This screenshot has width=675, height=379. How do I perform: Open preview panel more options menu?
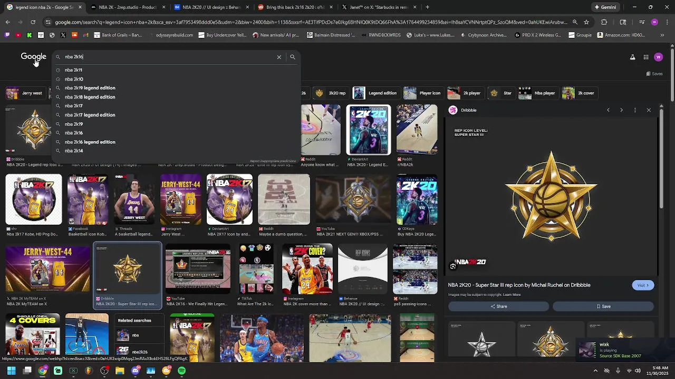tap(635, 110)
